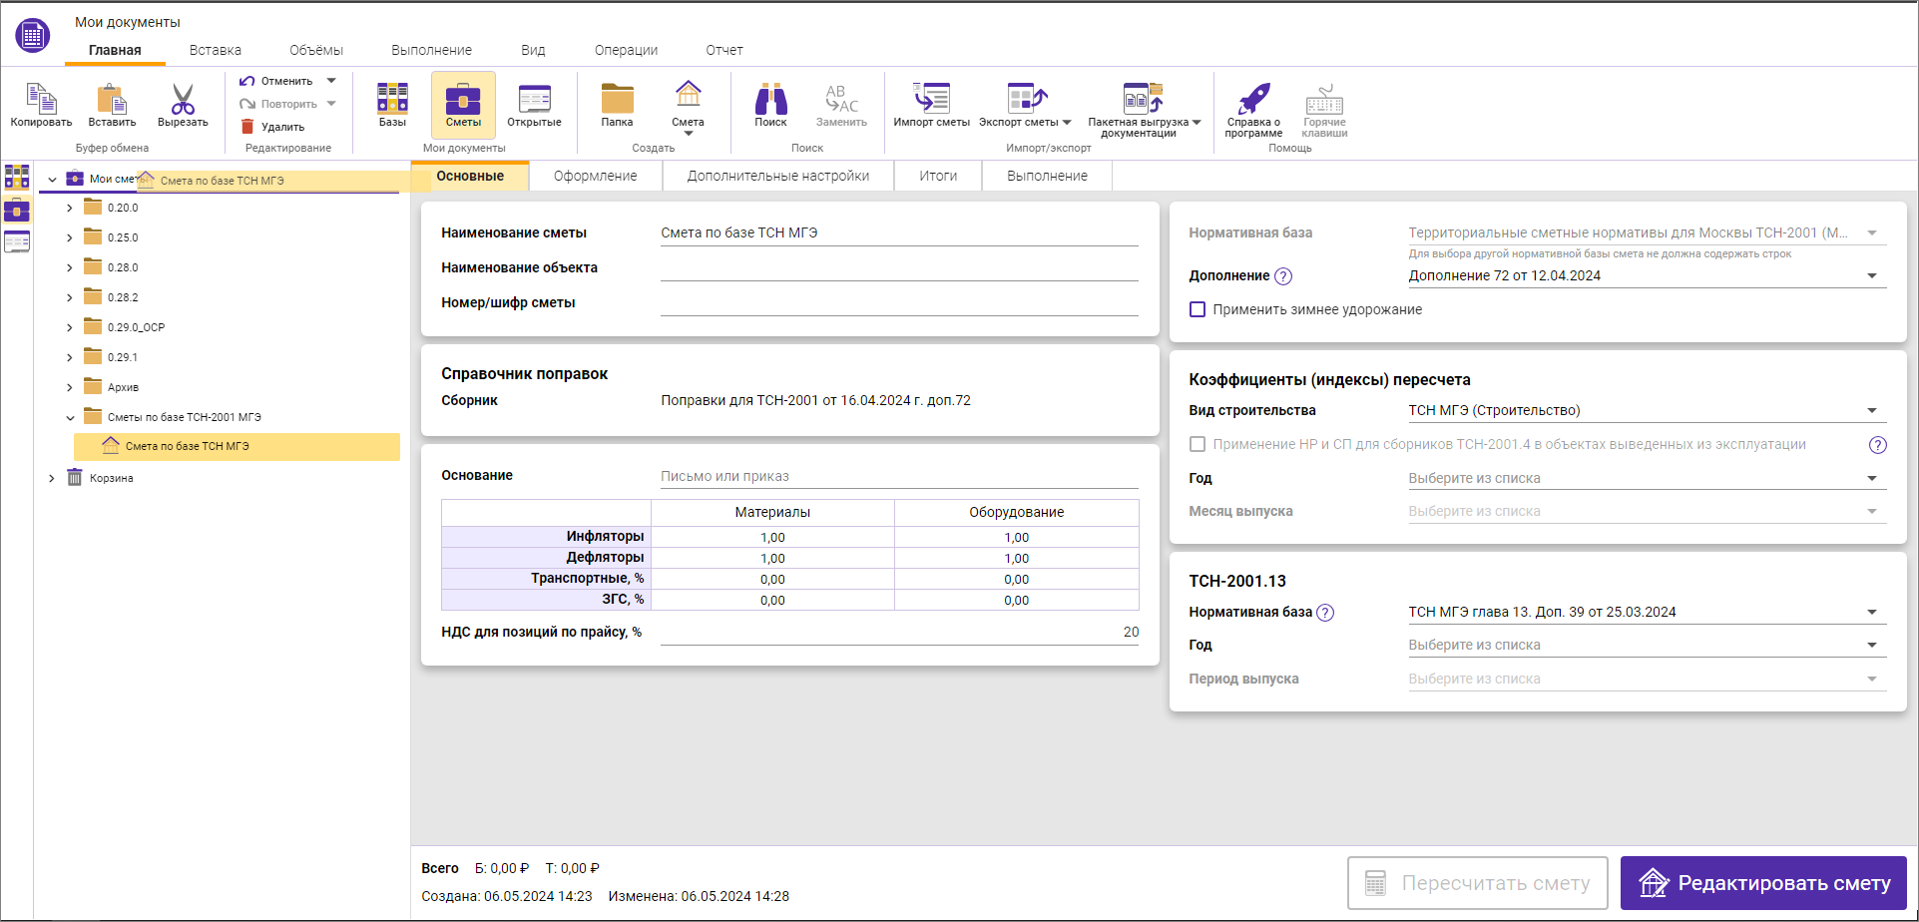
Task: Click the Импорт сметы icon
Action: [x=931, y=98]
